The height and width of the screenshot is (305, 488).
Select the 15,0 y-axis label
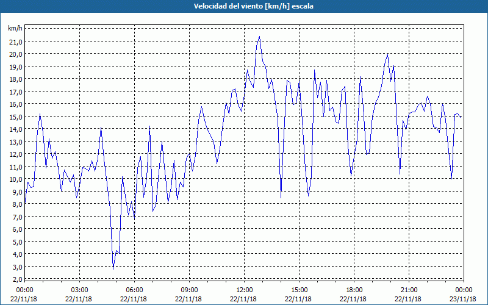click(x=16, y=117)
